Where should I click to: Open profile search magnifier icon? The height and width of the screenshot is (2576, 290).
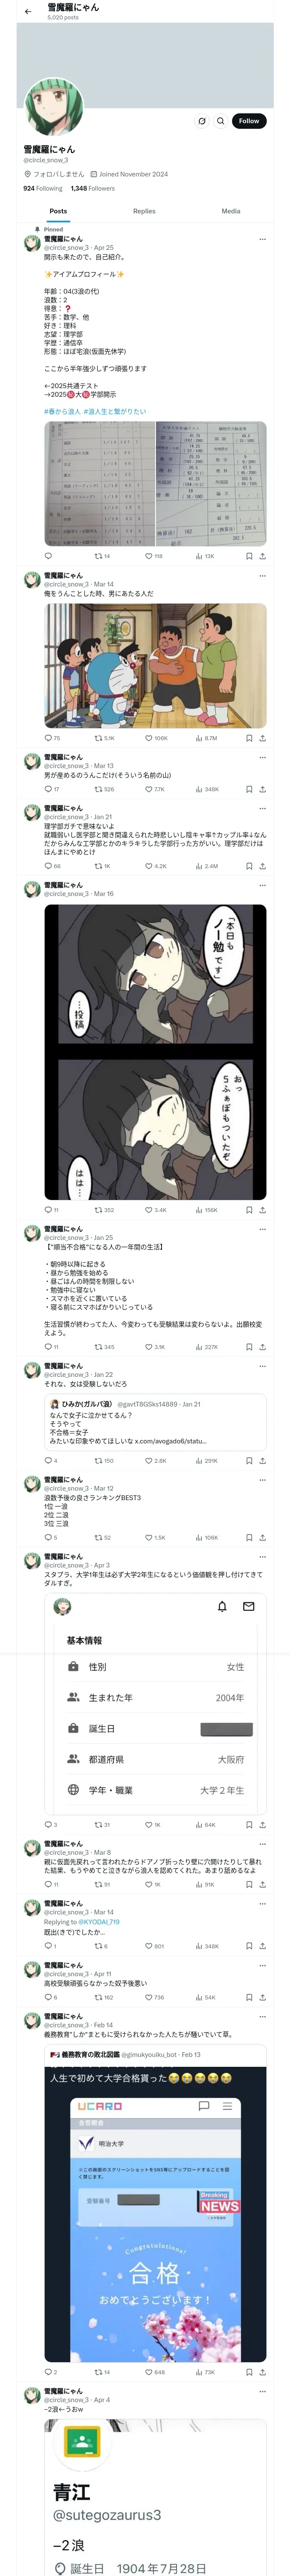pyautogui.click(x=221, y=121)
